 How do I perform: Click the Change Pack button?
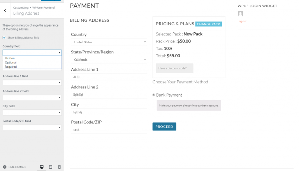tap(209, 24)
